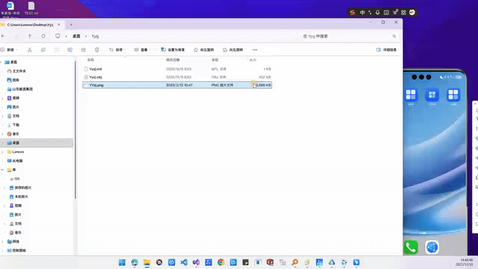Click the navigation pane vertical scrollbar
This screenshot has height=269, width=478.
coord(75,130)
